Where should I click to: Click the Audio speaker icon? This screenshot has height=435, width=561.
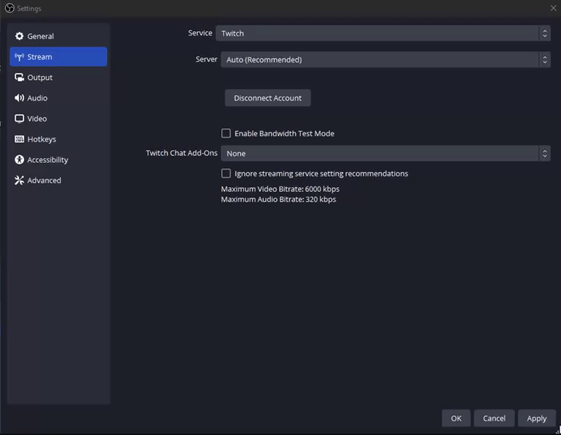20,98
